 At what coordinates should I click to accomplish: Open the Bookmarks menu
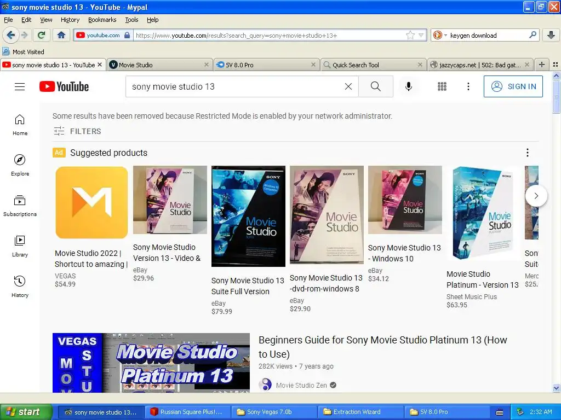102,20
